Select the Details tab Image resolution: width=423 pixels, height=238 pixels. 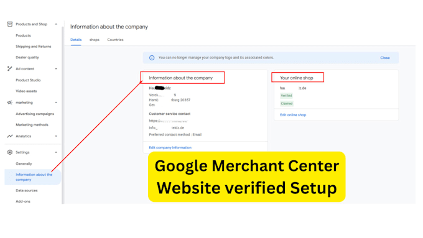tap(76, 40)
